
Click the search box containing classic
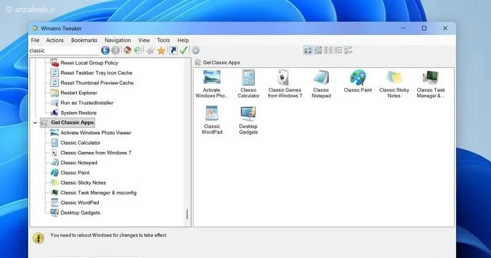[x=64, y=51]
